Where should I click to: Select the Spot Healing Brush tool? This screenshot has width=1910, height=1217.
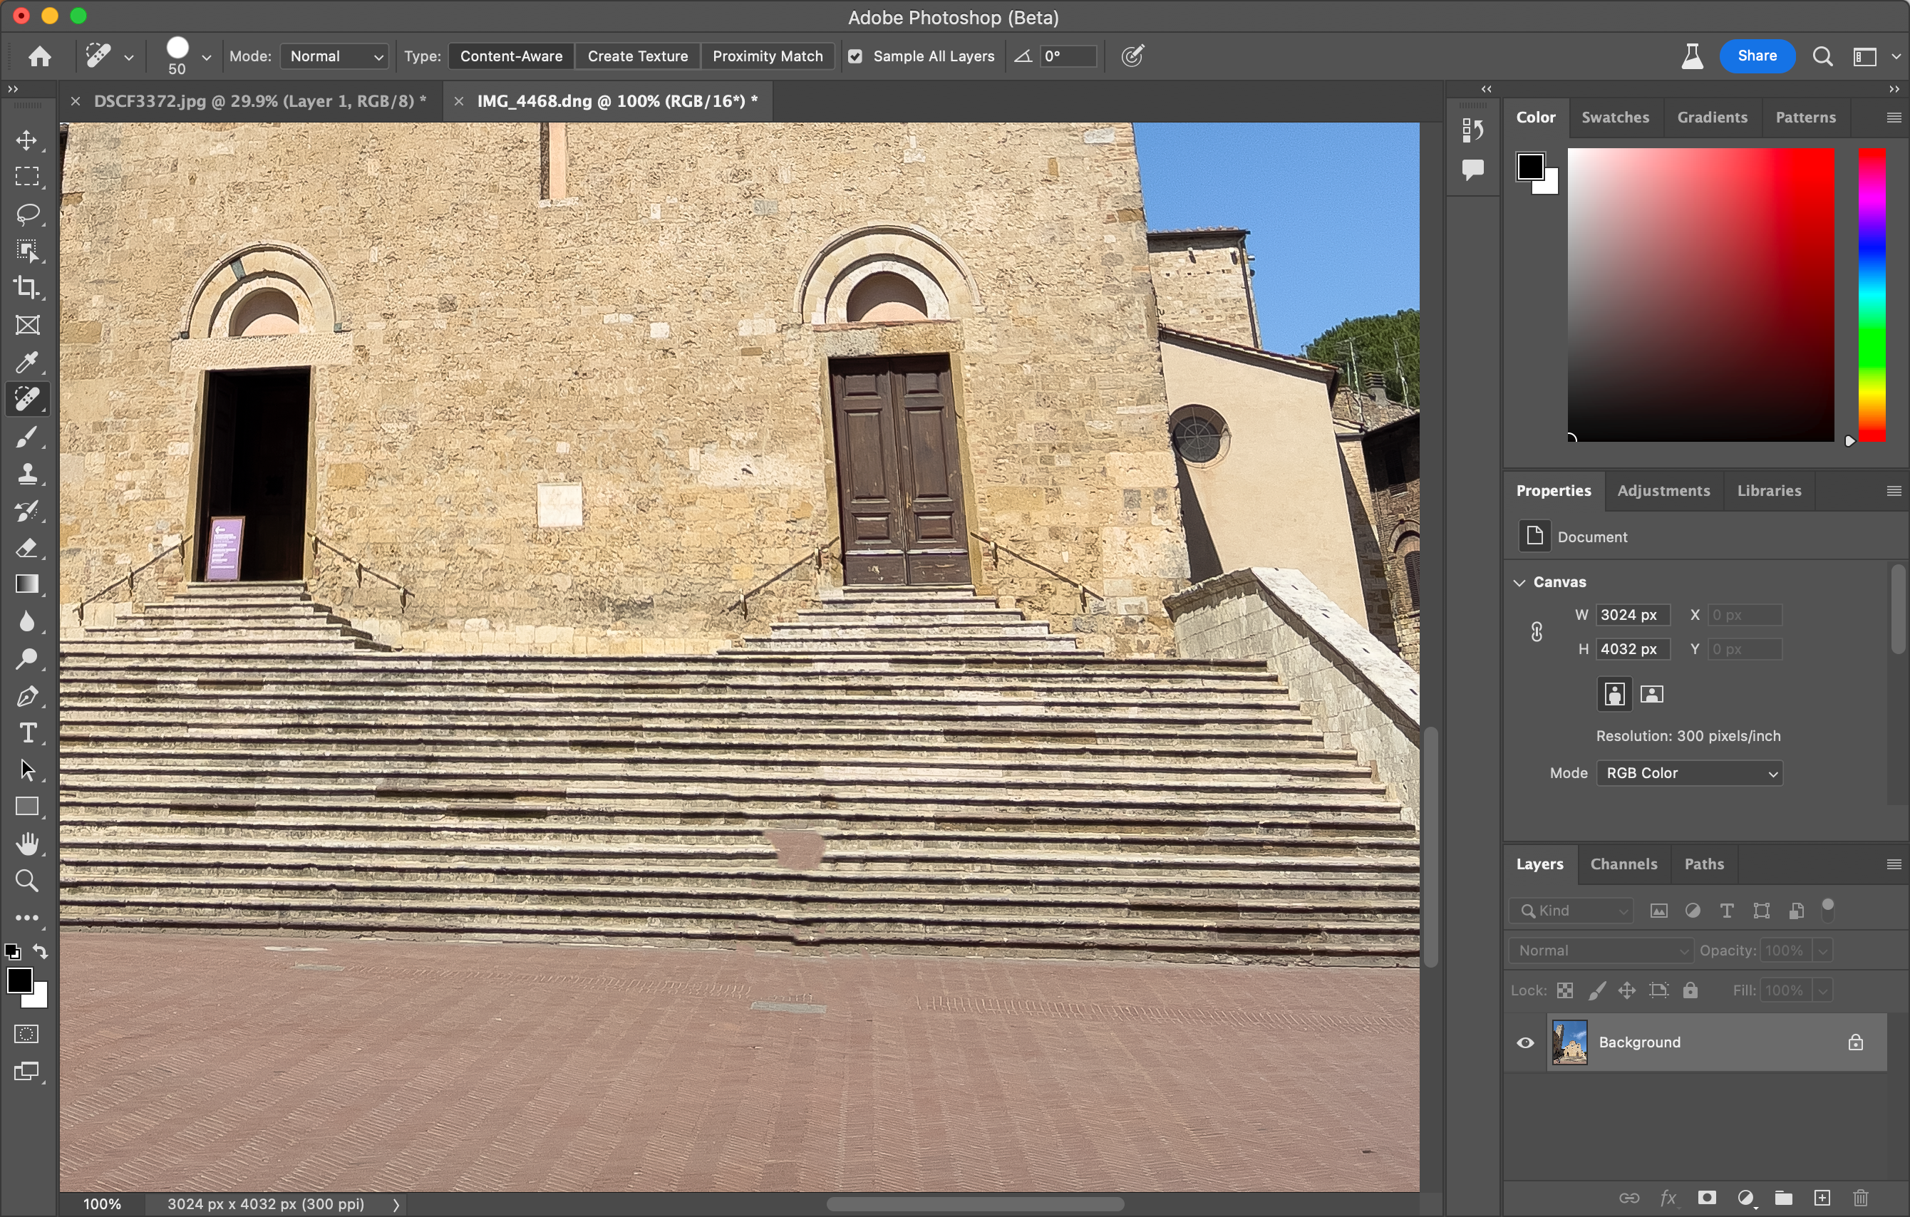(x=27, y=399)
